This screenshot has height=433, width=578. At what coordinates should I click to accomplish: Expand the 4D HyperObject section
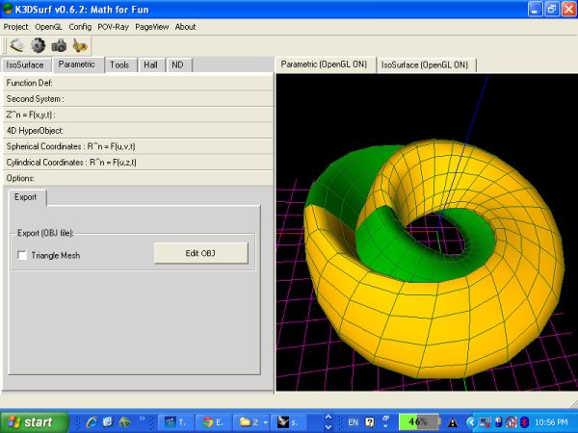tap(138, 130)
